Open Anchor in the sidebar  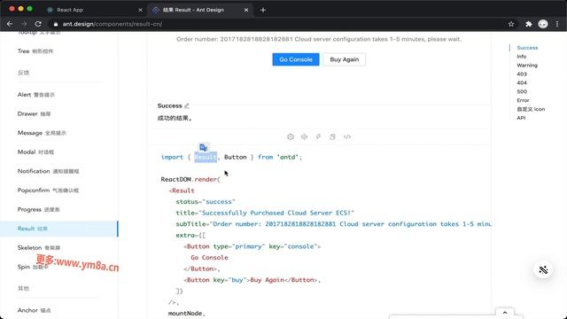[x=34, y=310]
